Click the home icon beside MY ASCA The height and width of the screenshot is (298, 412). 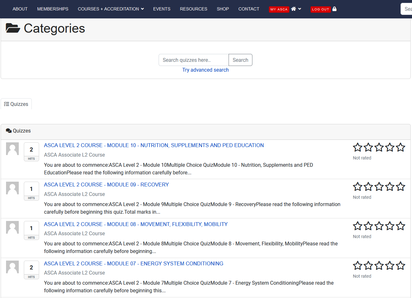pyautogui.click(x=293, y=9)
